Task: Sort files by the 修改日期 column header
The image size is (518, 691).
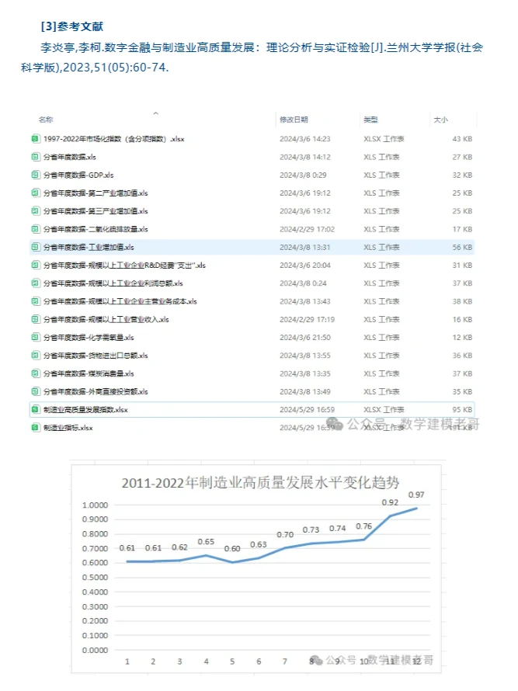Action: (x=294, y=120)
